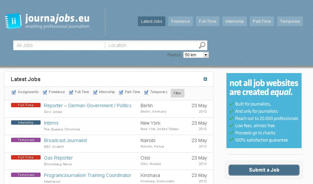The image size is (313, 184).
Task: Uncheck the Assignments checkbox
Action: click(x=13, y=92)
